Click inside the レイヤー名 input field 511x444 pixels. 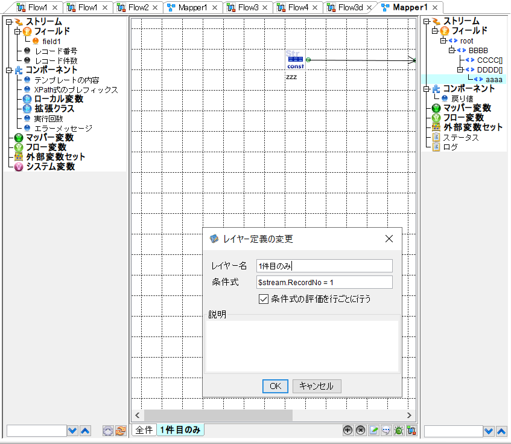(x=324, y=265)
